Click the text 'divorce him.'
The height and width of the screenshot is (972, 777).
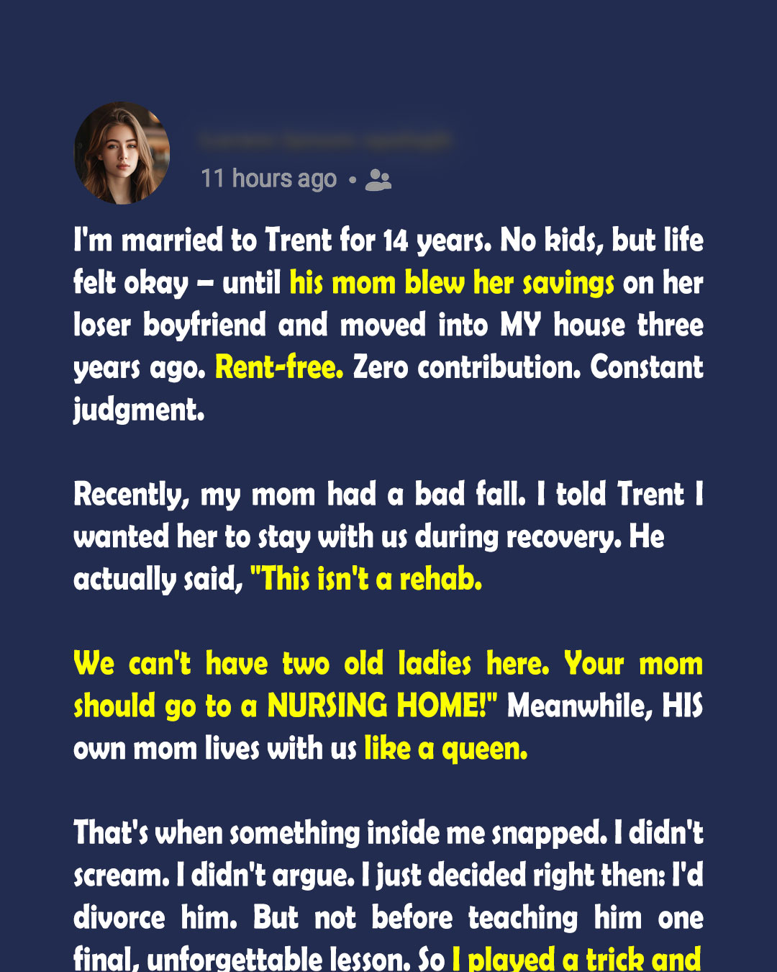(x=155, y=918)
